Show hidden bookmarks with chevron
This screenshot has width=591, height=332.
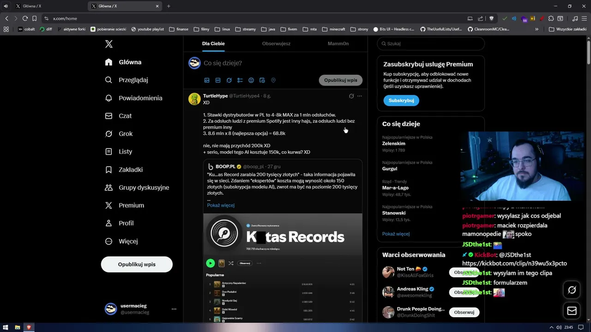(x=537, y=29)
